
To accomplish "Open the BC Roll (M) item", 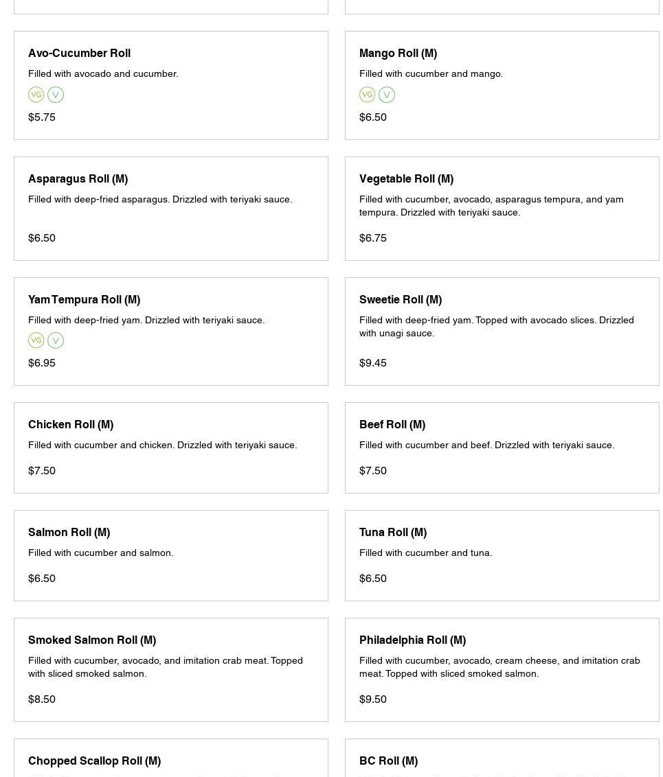I will tap(388, 761).
